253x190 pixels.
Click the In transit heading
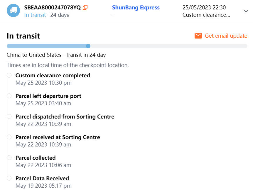[23, 36]
